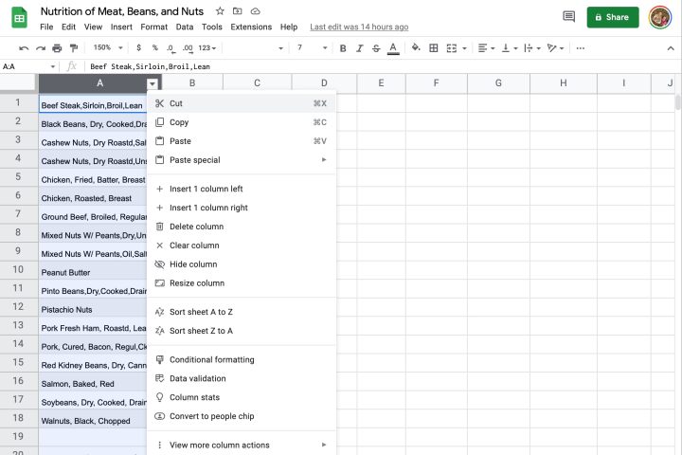Increase decimal places icon

[x=188, y=48]
